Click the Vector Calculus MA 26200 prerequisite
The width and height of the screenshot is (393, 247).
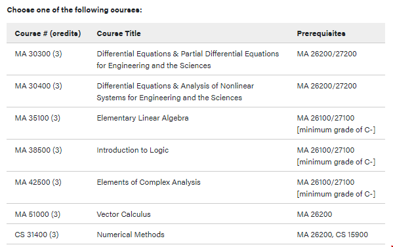[x=314, y=214]
